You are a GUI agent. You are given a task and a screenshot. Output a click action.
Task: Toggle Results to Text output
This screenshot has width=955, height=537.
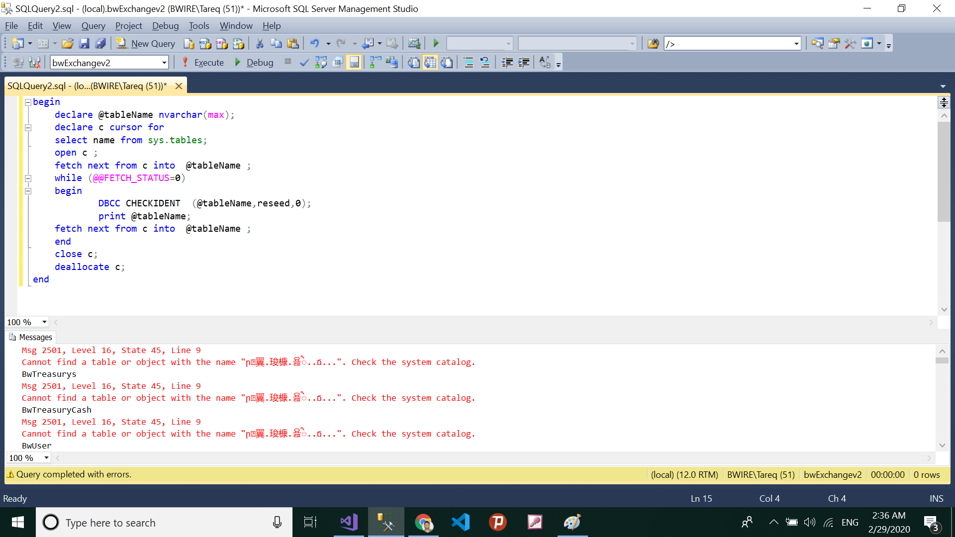(x=413, y=62)
